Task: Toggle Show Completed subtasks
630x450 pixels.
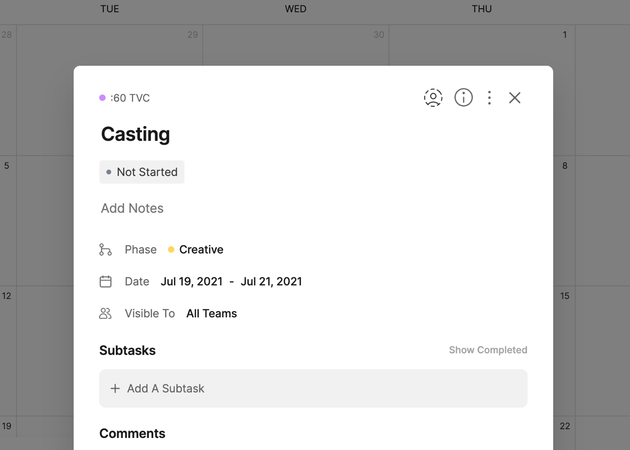Action: pyautogui.click(x=488, y=350)
